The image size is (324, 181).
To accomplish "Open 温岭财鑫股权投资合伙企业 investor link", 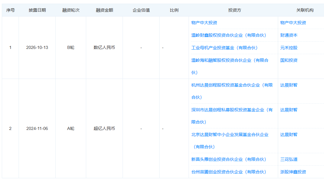I will click(229, 35).
